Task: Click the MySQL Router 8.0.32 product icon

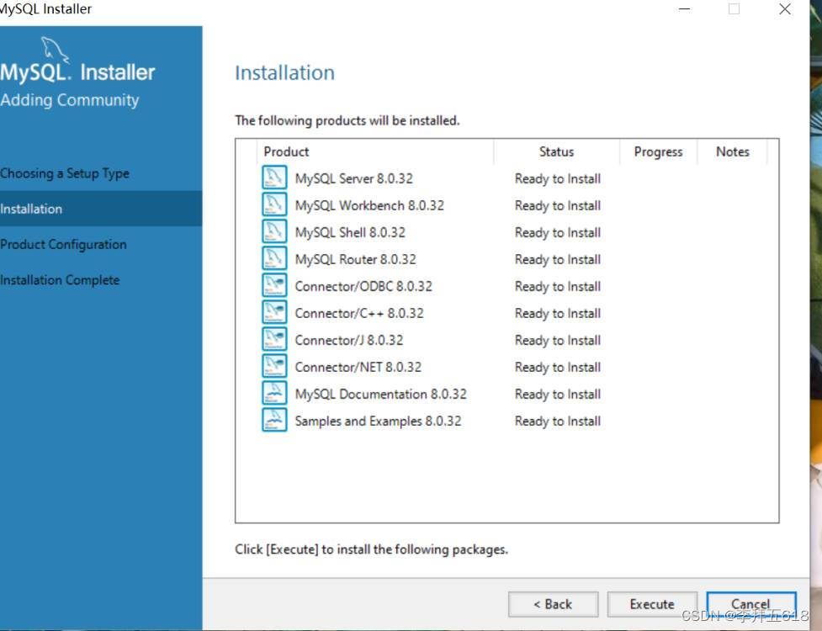Action: 274,257
